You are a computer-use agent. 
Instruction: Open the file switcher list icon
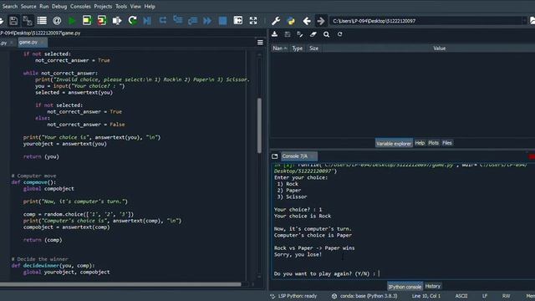coord(42,21)
